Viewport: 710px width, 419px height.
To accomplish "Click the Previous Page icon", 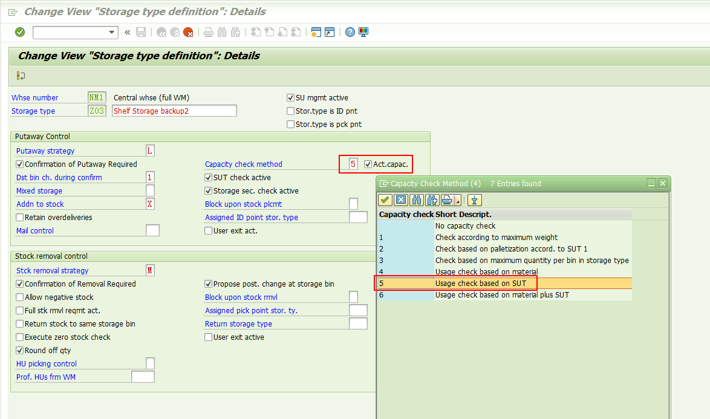I will tap(269, 32).
